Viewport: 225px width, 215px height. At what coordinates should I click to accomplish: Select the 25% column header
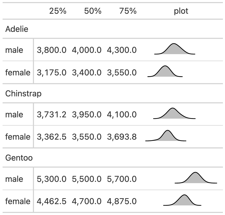(x=58, y=11)
